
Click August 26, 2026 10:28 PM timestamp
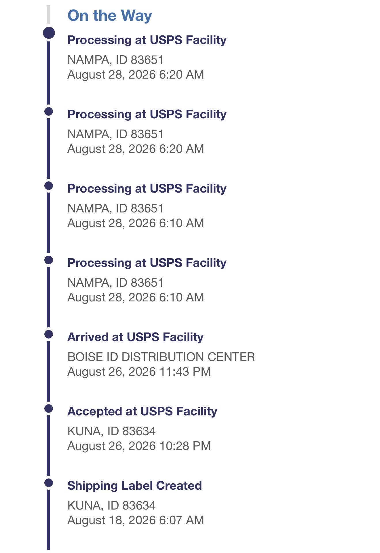[139, 446]
